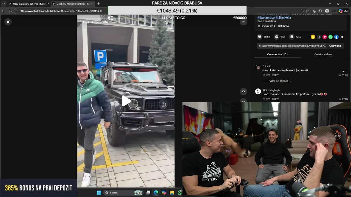Play the paused TikTok video

[126, 101]
